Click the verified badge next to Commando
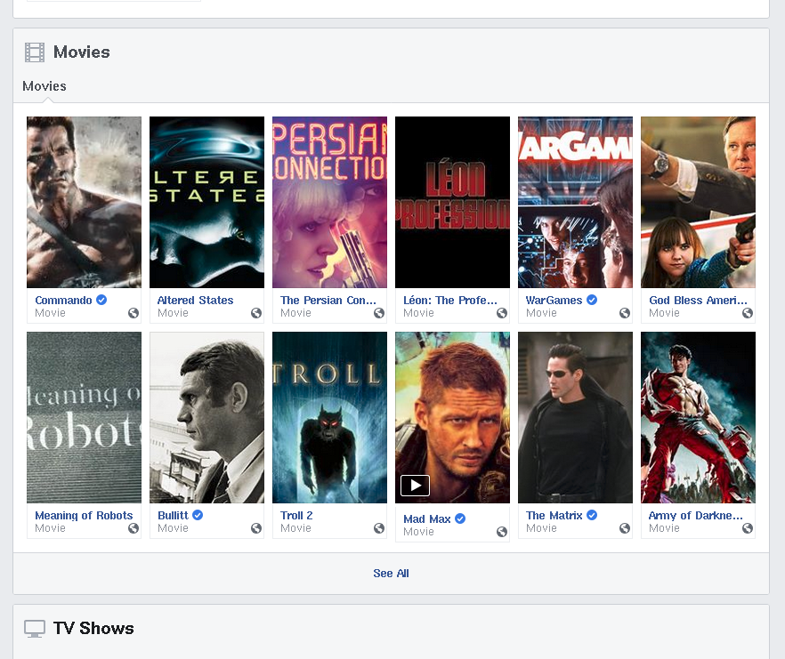785x659 pixels. (101, 300)
